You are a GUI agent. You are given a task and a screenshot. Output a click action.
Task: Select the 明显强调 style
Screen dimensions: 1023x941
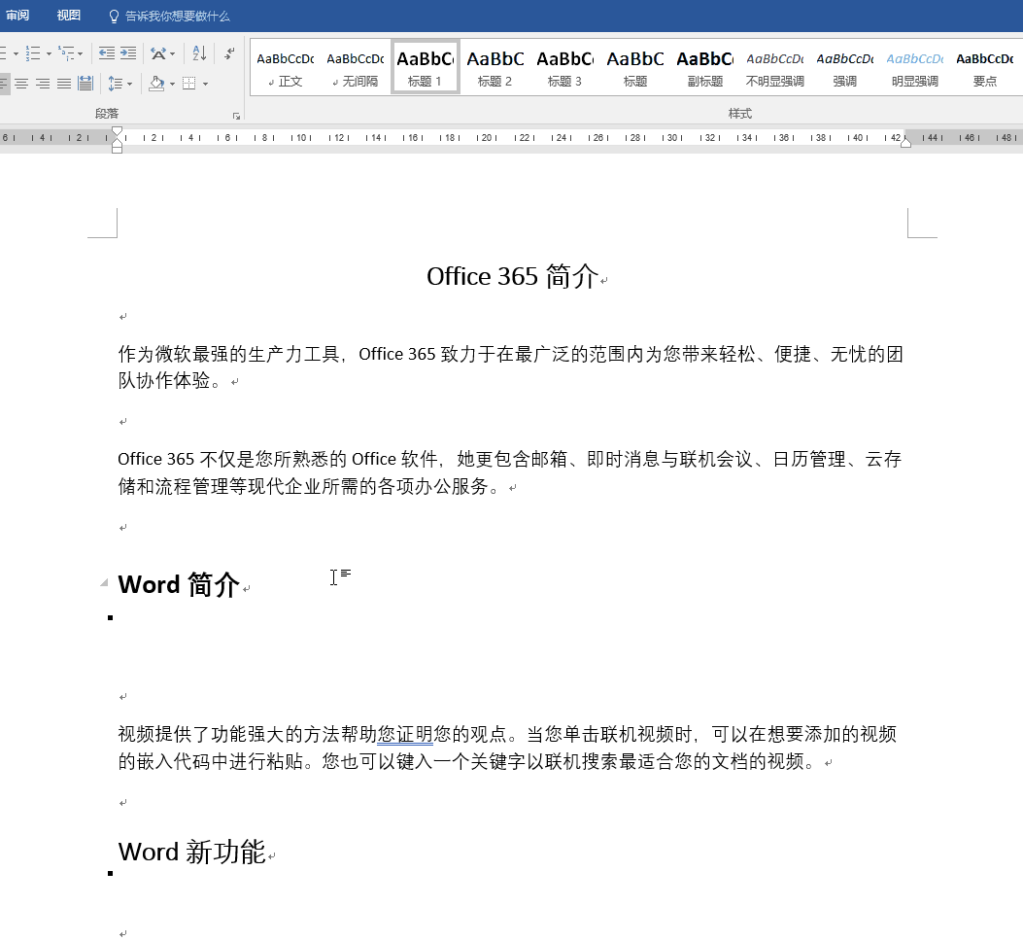[915, 68]
